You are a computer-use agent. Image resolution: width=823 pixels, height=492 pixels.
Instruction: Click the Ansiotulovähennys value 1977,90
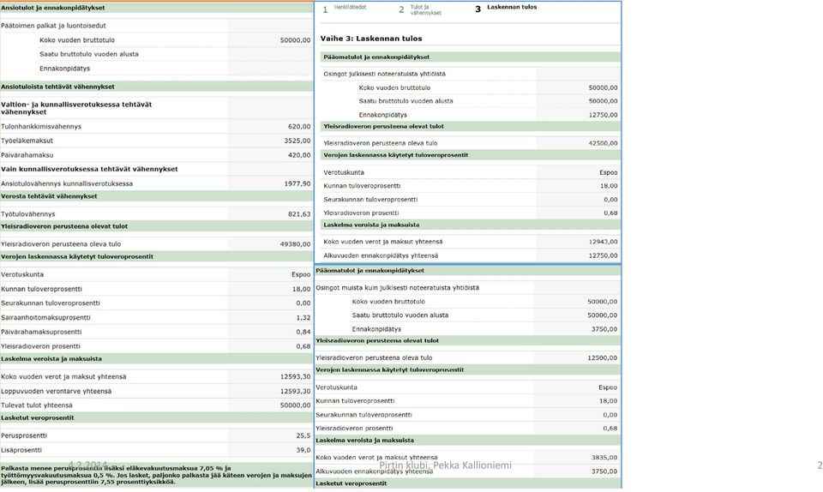tap(297, 183)
